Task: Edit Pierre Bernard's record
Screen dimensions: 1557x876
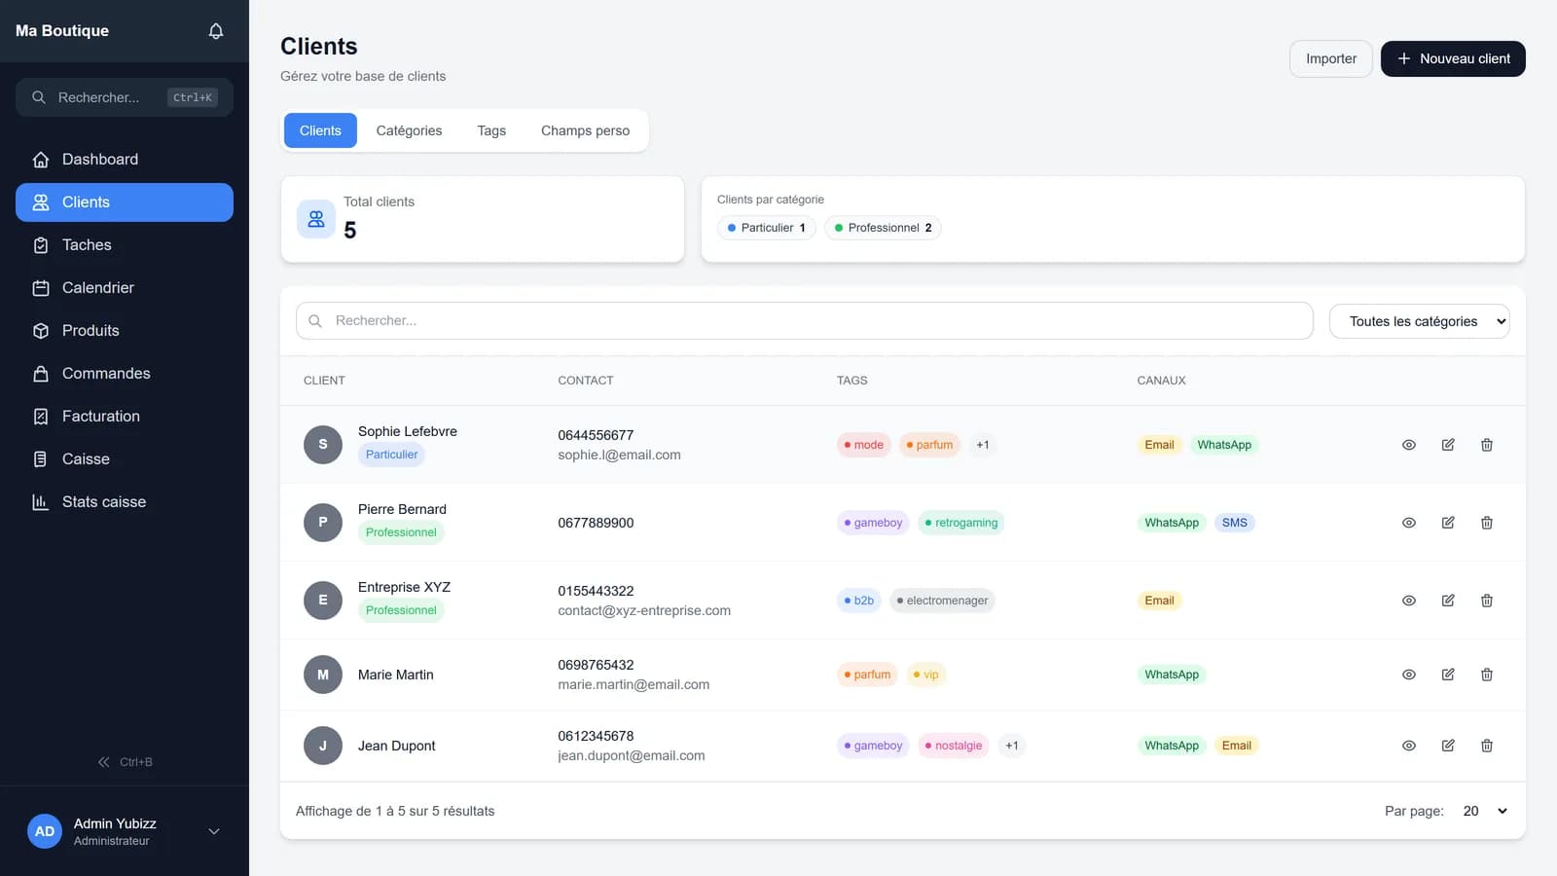Action: [x=1448, y=523]
